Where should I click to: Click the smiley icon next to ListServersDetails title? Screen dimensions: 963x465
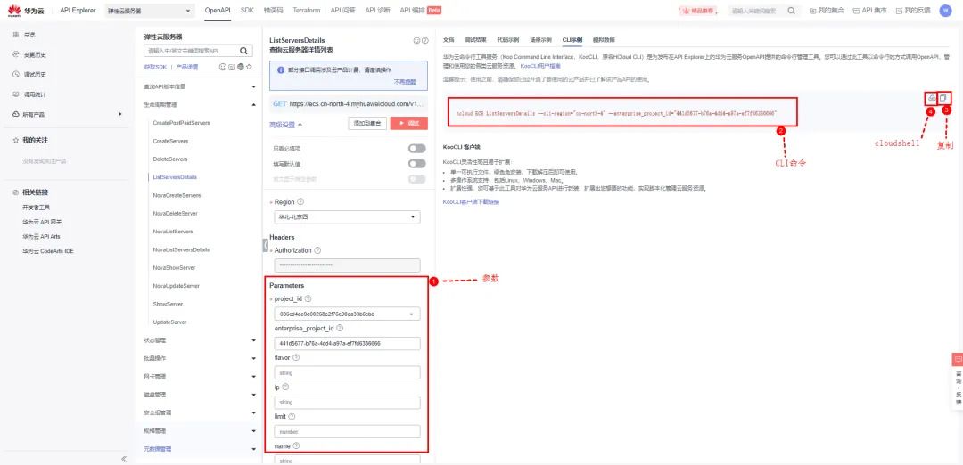tap(416, 40)
